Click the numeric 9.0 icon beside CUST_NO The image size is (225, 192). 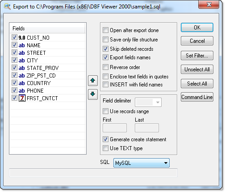click(22, 38)
